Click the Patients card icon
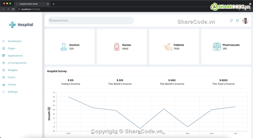253x138 pixels. [x=168, y=47]
